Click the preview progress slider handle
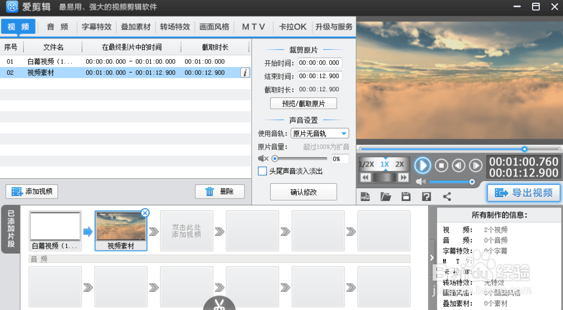The image size is (563, 310). tap(525, 149)
